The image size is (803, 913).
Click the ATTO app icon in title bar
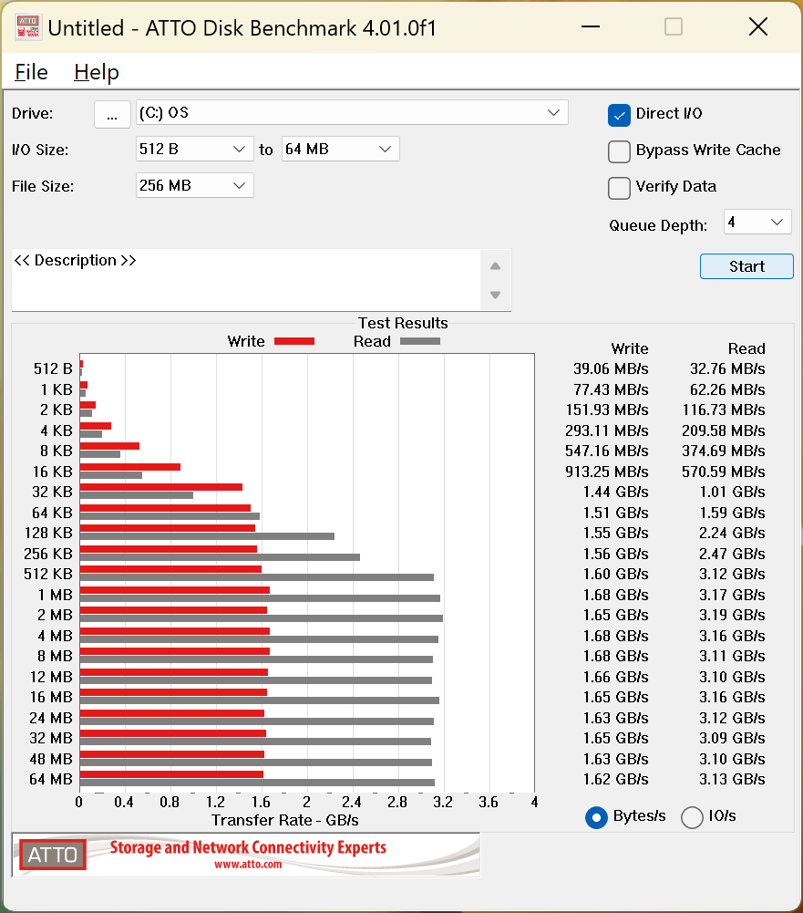[28, 27]
